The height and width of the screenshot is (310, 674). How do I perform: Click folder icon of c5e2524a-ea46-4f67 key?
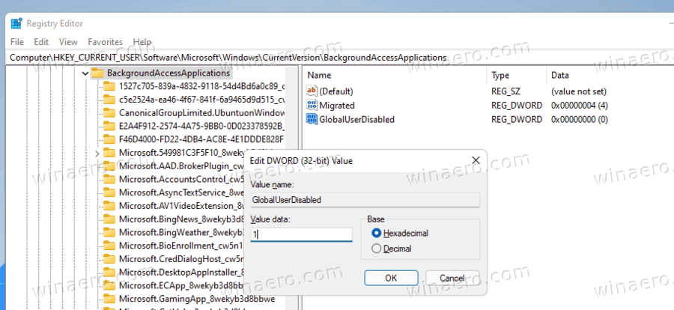109,100
